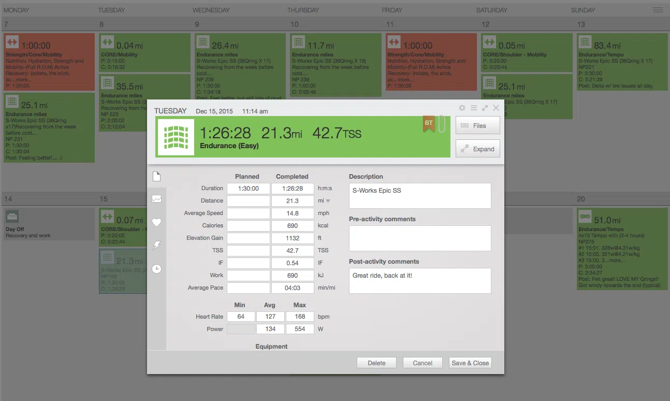Open the power lightning bolt tab
The height and width of the screenshot is (401, 670).
point(156,246)
